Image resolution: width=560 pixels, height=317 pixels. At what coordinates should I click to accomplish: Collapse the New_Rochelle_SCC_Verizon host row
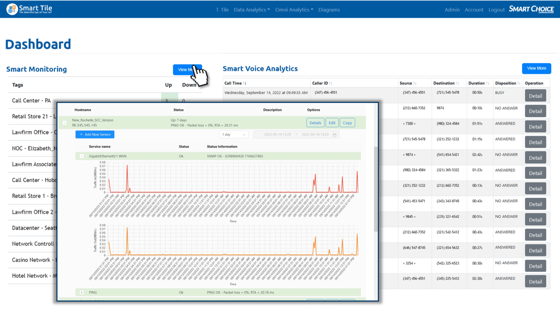65,123
